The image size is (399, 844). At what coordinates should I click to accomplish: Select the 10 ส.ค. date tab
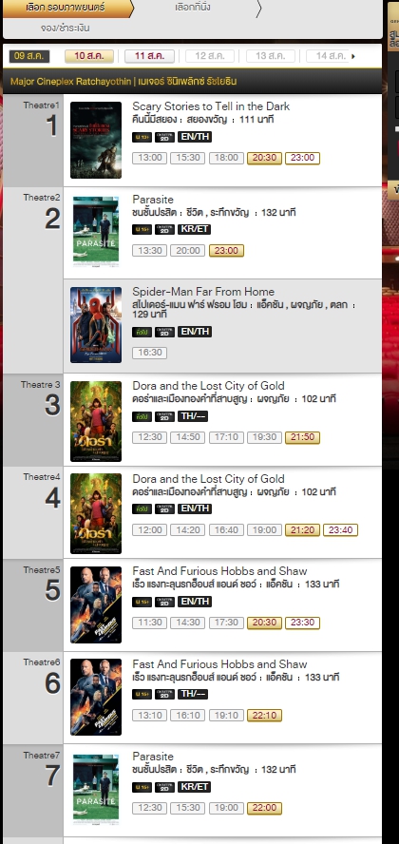pyautogui.click(x=89, y=56)
